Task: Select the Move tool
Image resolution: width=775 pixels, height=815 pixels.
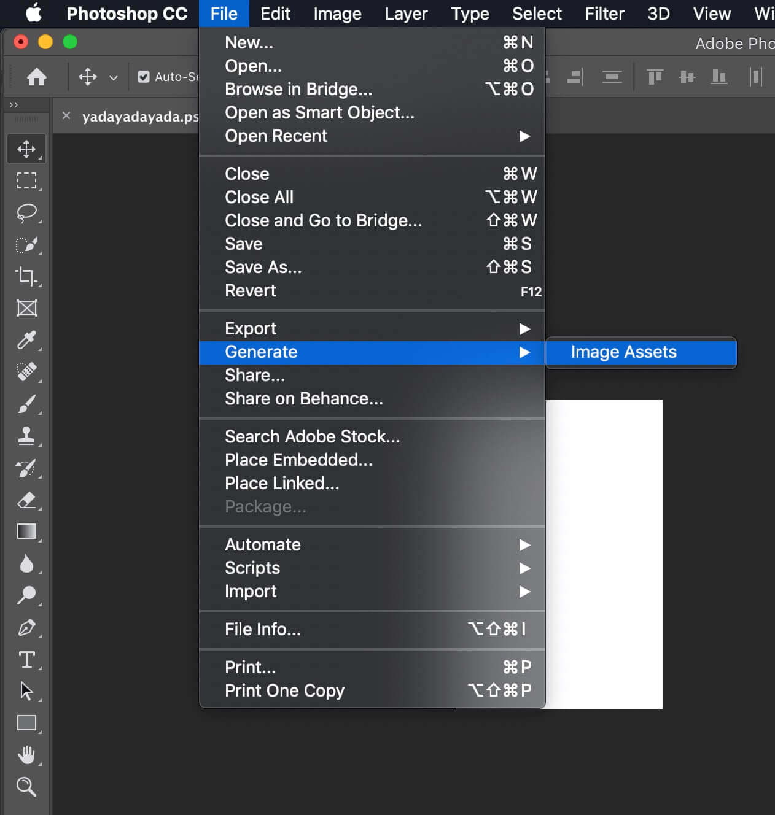Action: 26,148
